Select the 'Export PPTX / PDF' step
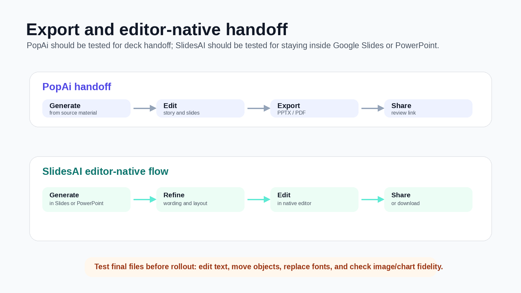The height and width of the screenshot is (293, 521). click(x=314, y=108)
